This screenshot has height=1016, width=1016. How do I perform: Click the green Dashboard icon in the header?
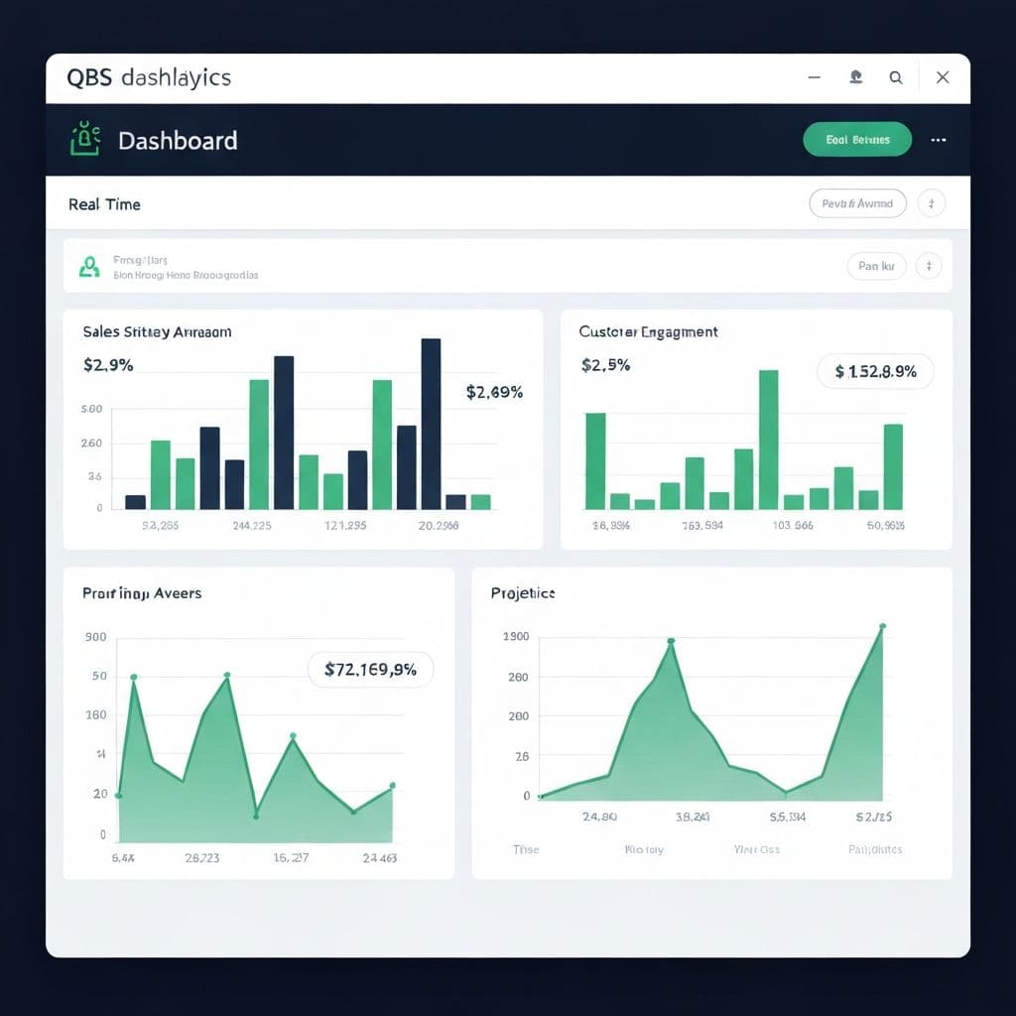pyautogui.click(x=84, y=140)
